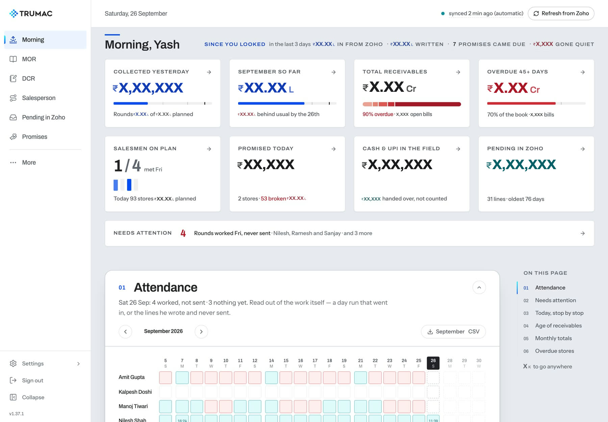608x422 pixels.
Task: Open September So Far card arrow
Action: click(x=333, y=72)
